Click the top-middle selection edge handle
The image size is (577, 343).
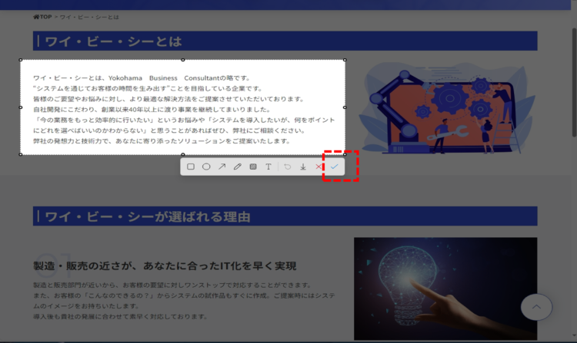pyautogui.click(x=183, y=60)
